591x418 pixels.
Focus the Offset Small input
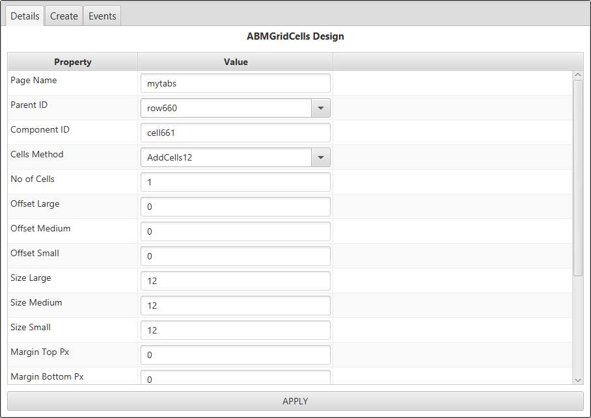pyautogui.click(x=235, y=256)
